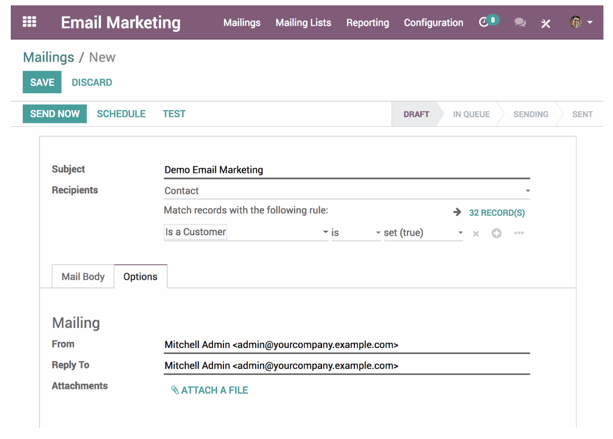Click the paperclip icon next to Attach a File
The image size is (613, 439).
click(174, 390)
